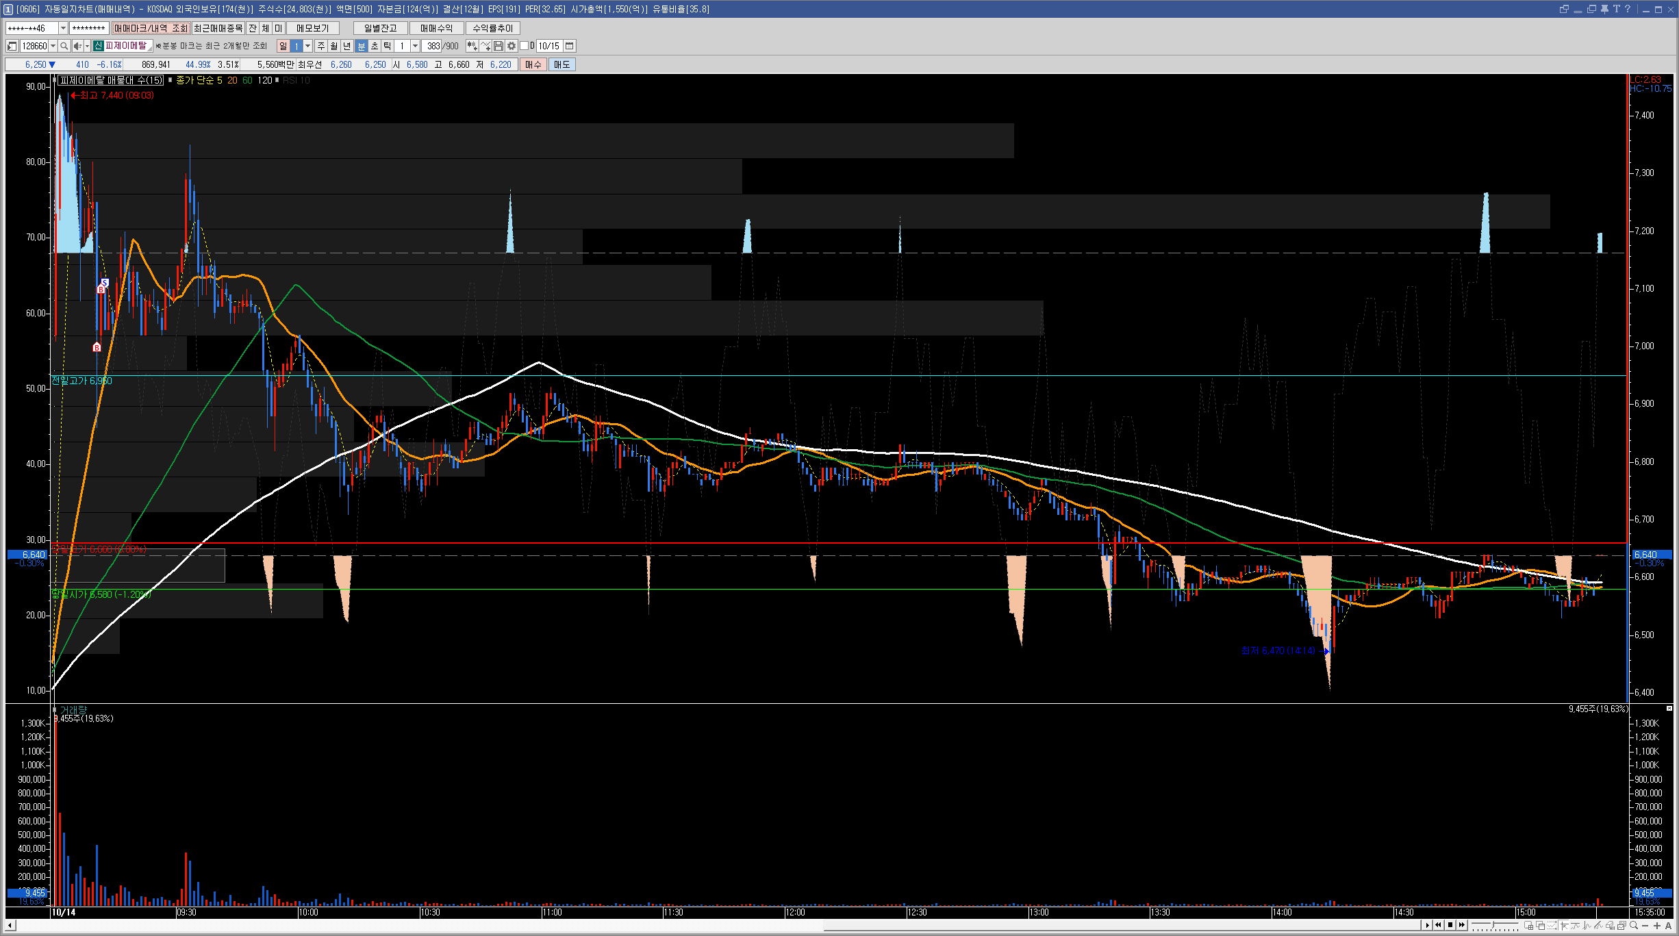
Task: Select the 분 (minute) chart toggle
Action: pyautogui.click(x=362, y=46)
